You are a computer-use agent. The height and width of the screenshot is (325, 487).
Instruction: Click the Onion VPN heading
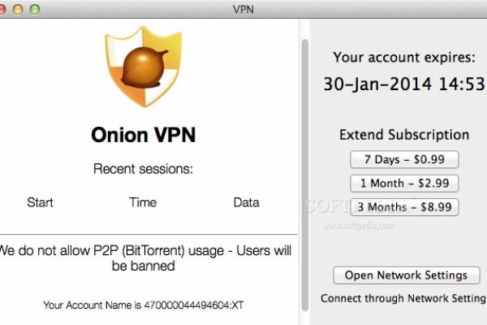coord(143,136)
